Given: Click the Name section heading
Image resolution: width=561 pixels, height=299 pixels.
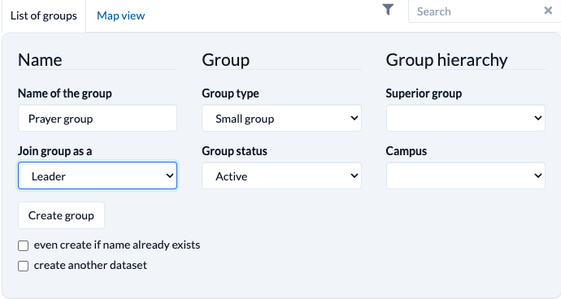Looking at the screenshot, I should click(x=40, y=60).
